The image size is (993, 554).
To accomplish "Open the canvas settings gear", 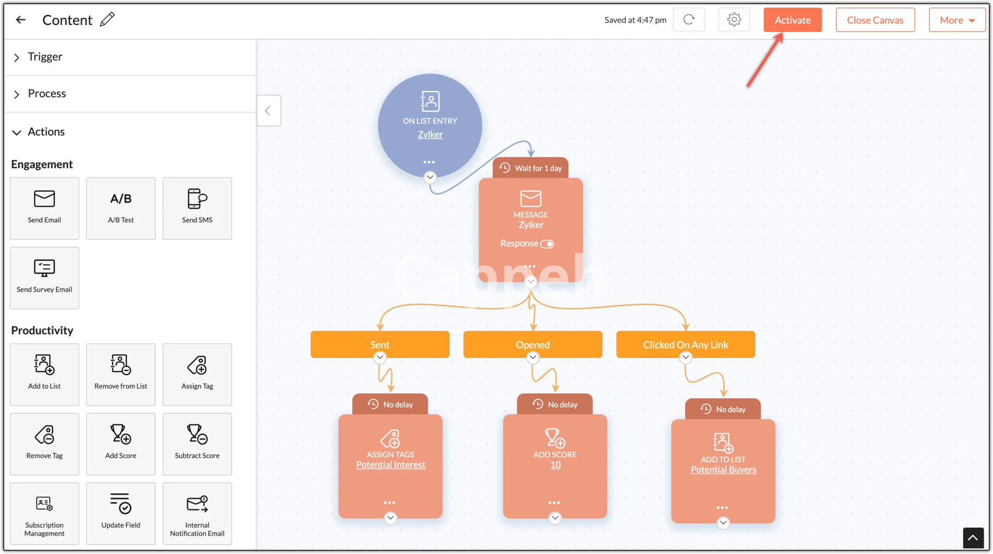I will [x=734, y=20].
